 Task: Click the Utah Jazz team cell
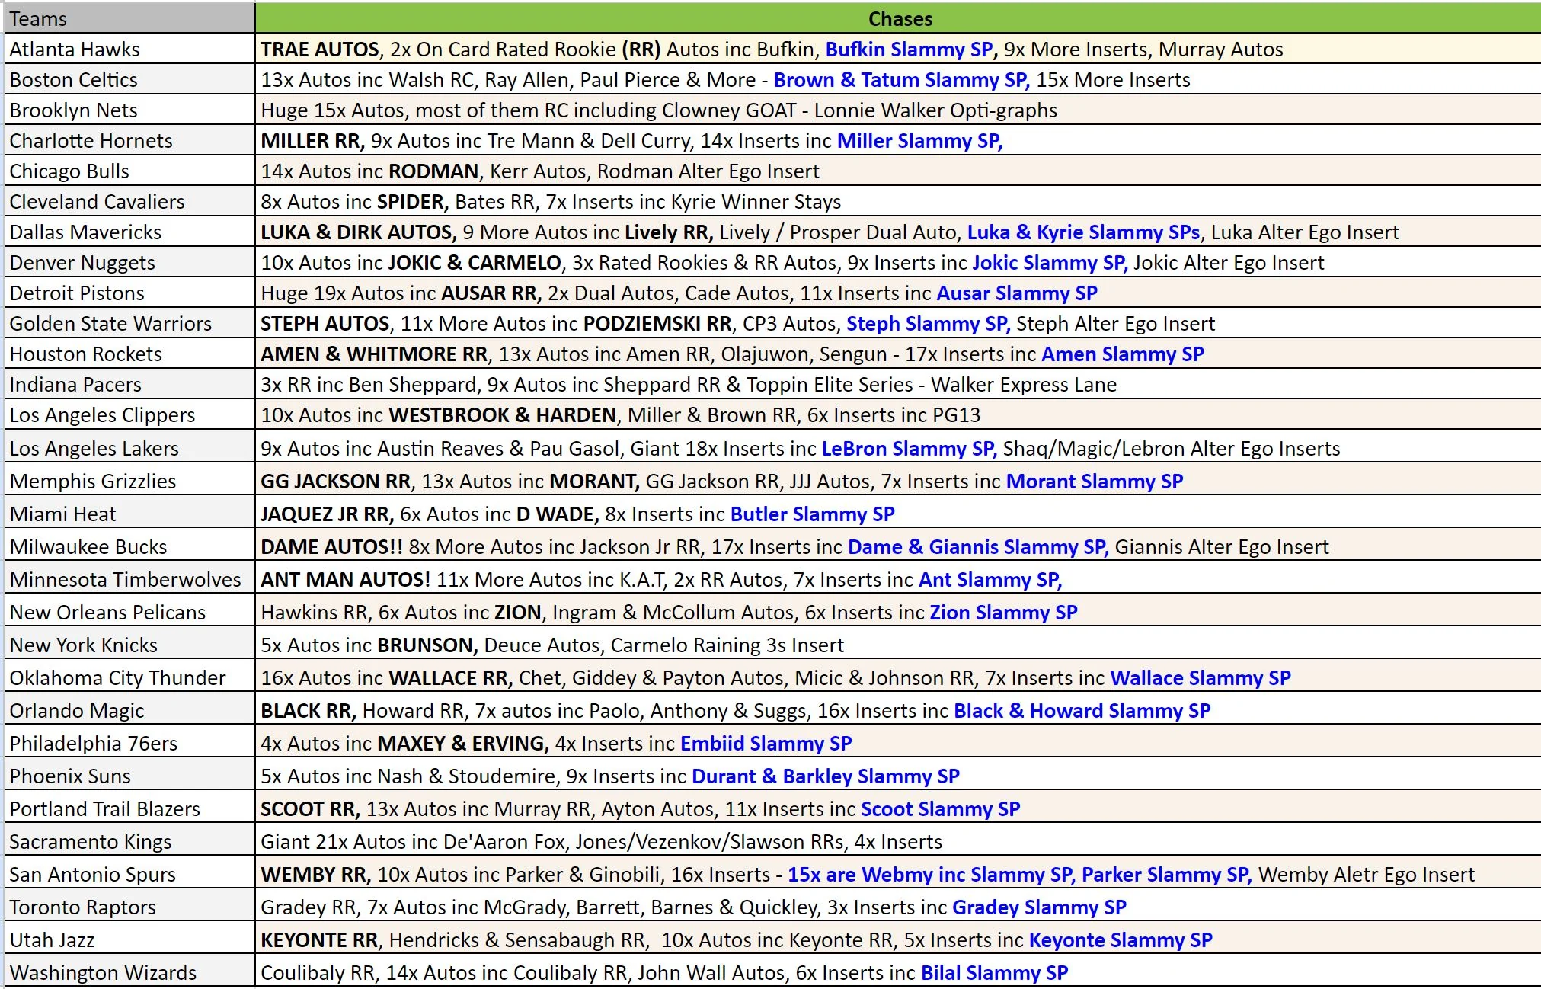129,938
